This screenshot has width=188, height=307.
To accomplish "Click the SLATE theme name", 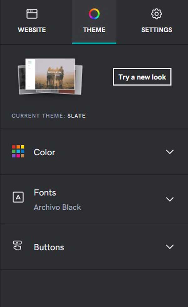I will 76,116.
